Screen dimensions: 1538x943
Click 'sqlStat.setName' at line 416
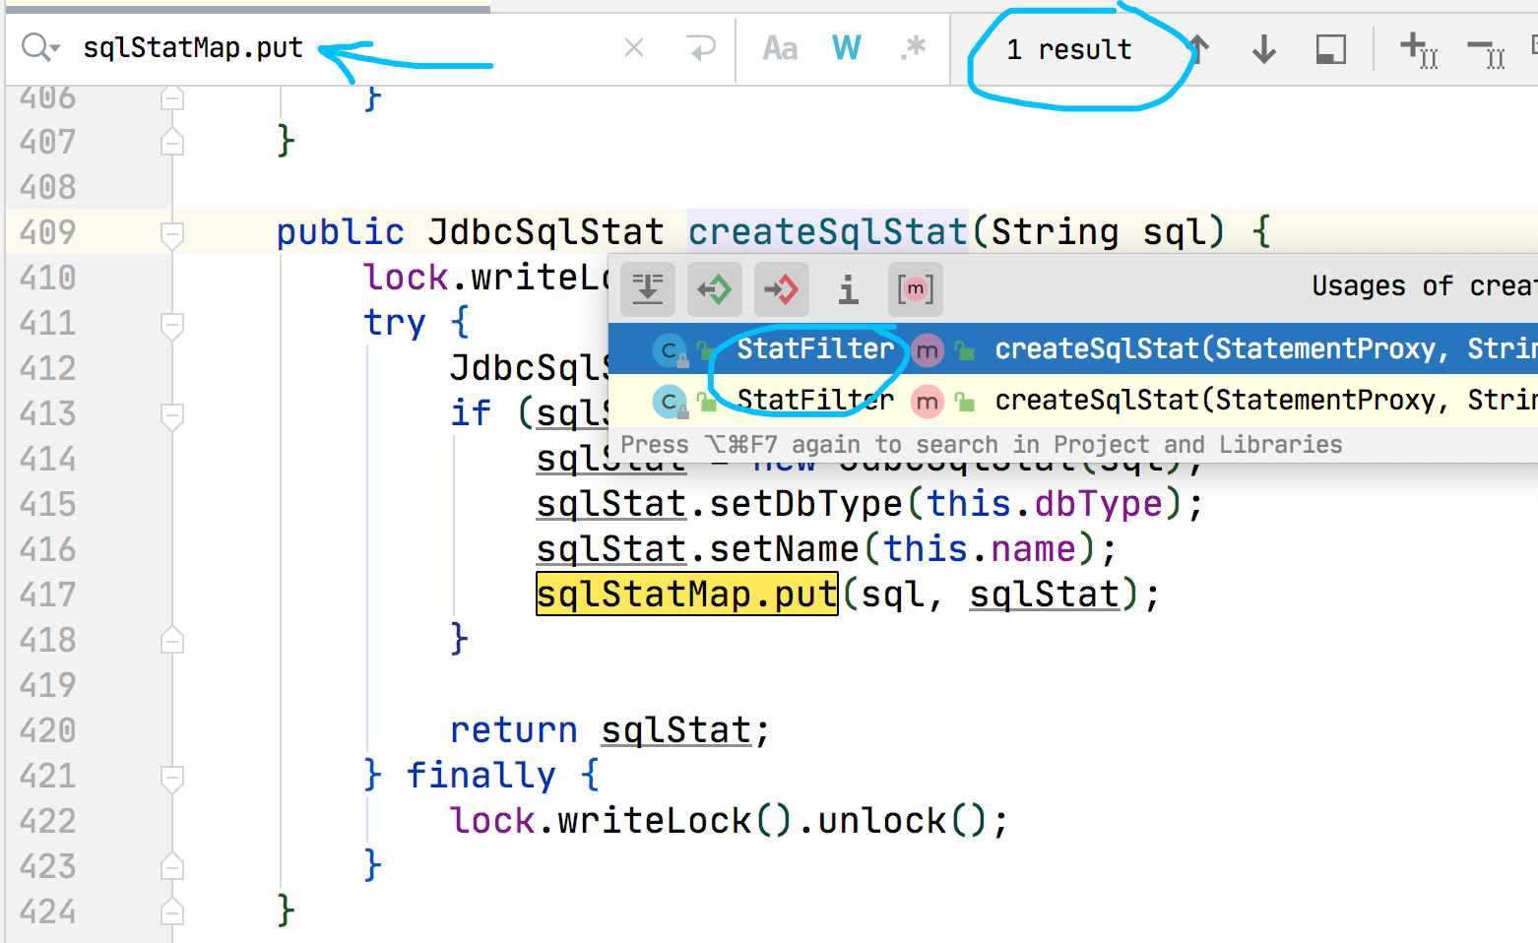coord(698,549)
